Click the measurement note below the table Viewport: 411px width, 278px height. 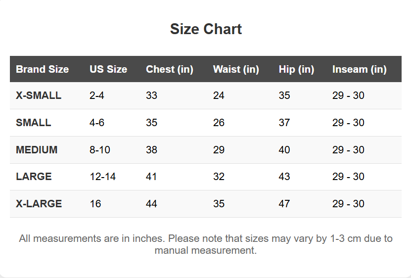(206, 244)
